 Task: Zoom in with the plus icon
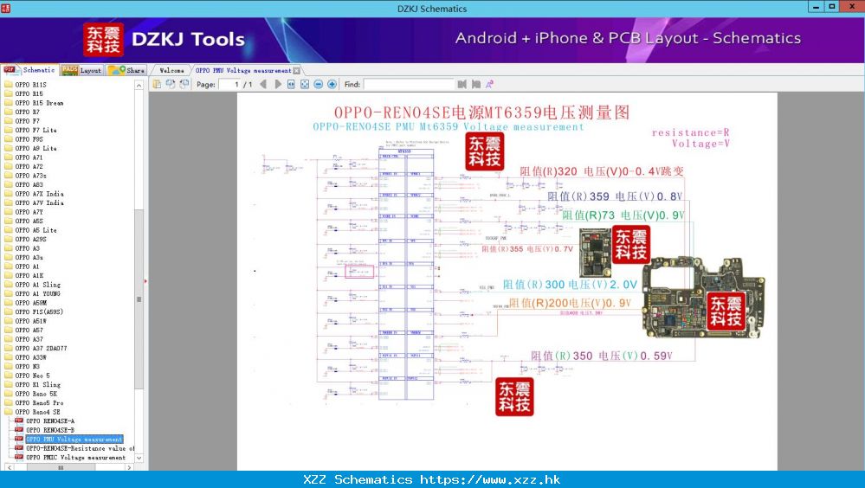[332, 85]
